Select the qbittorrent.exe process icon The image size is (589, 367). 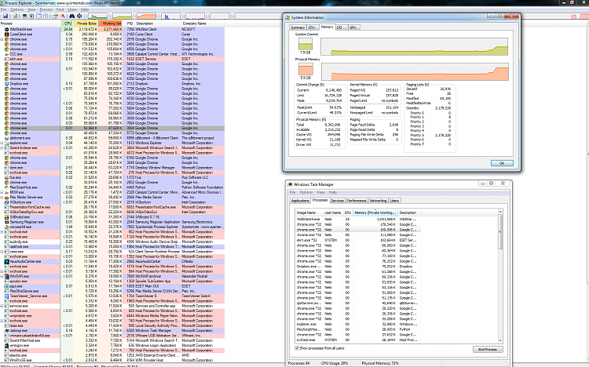pyautogui.click(x=6, y=138)
